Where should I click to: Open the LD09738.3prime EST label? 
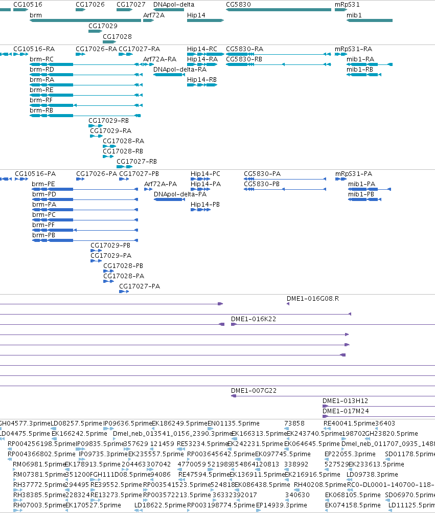(x=372, y=475)
